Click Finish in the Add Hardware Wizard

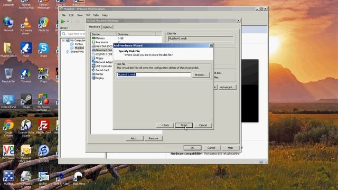pyautogui.click(x=184, y=125)
